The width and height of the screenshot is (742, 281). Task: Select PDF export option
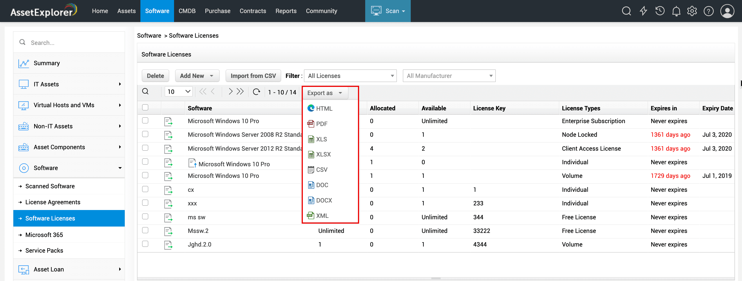tap(321, 124)
